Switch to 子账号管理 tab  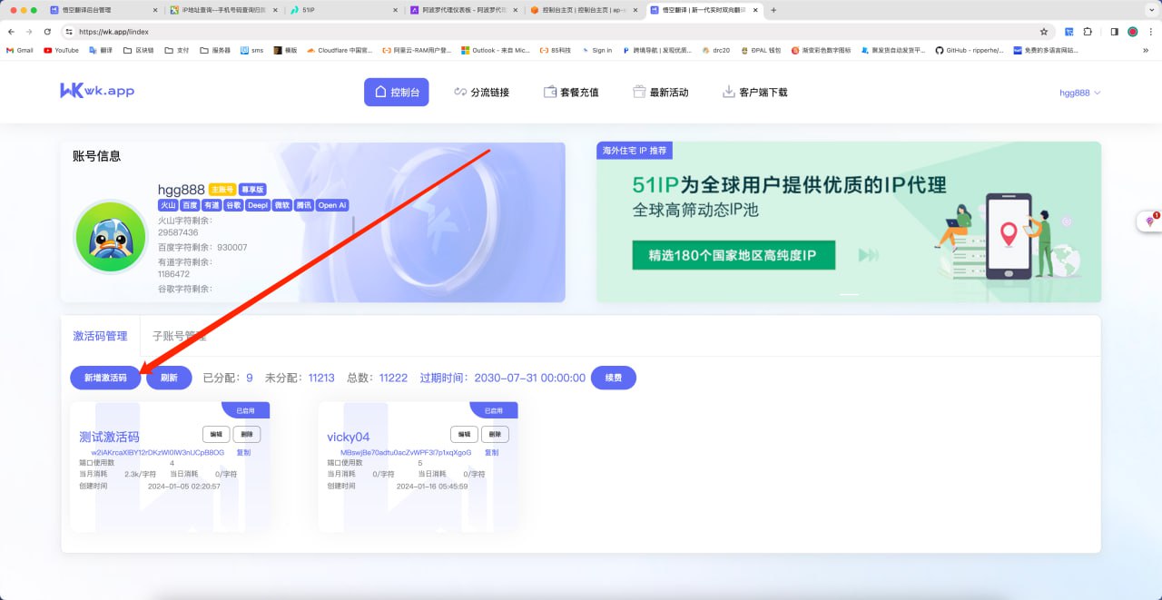(179, 336)
